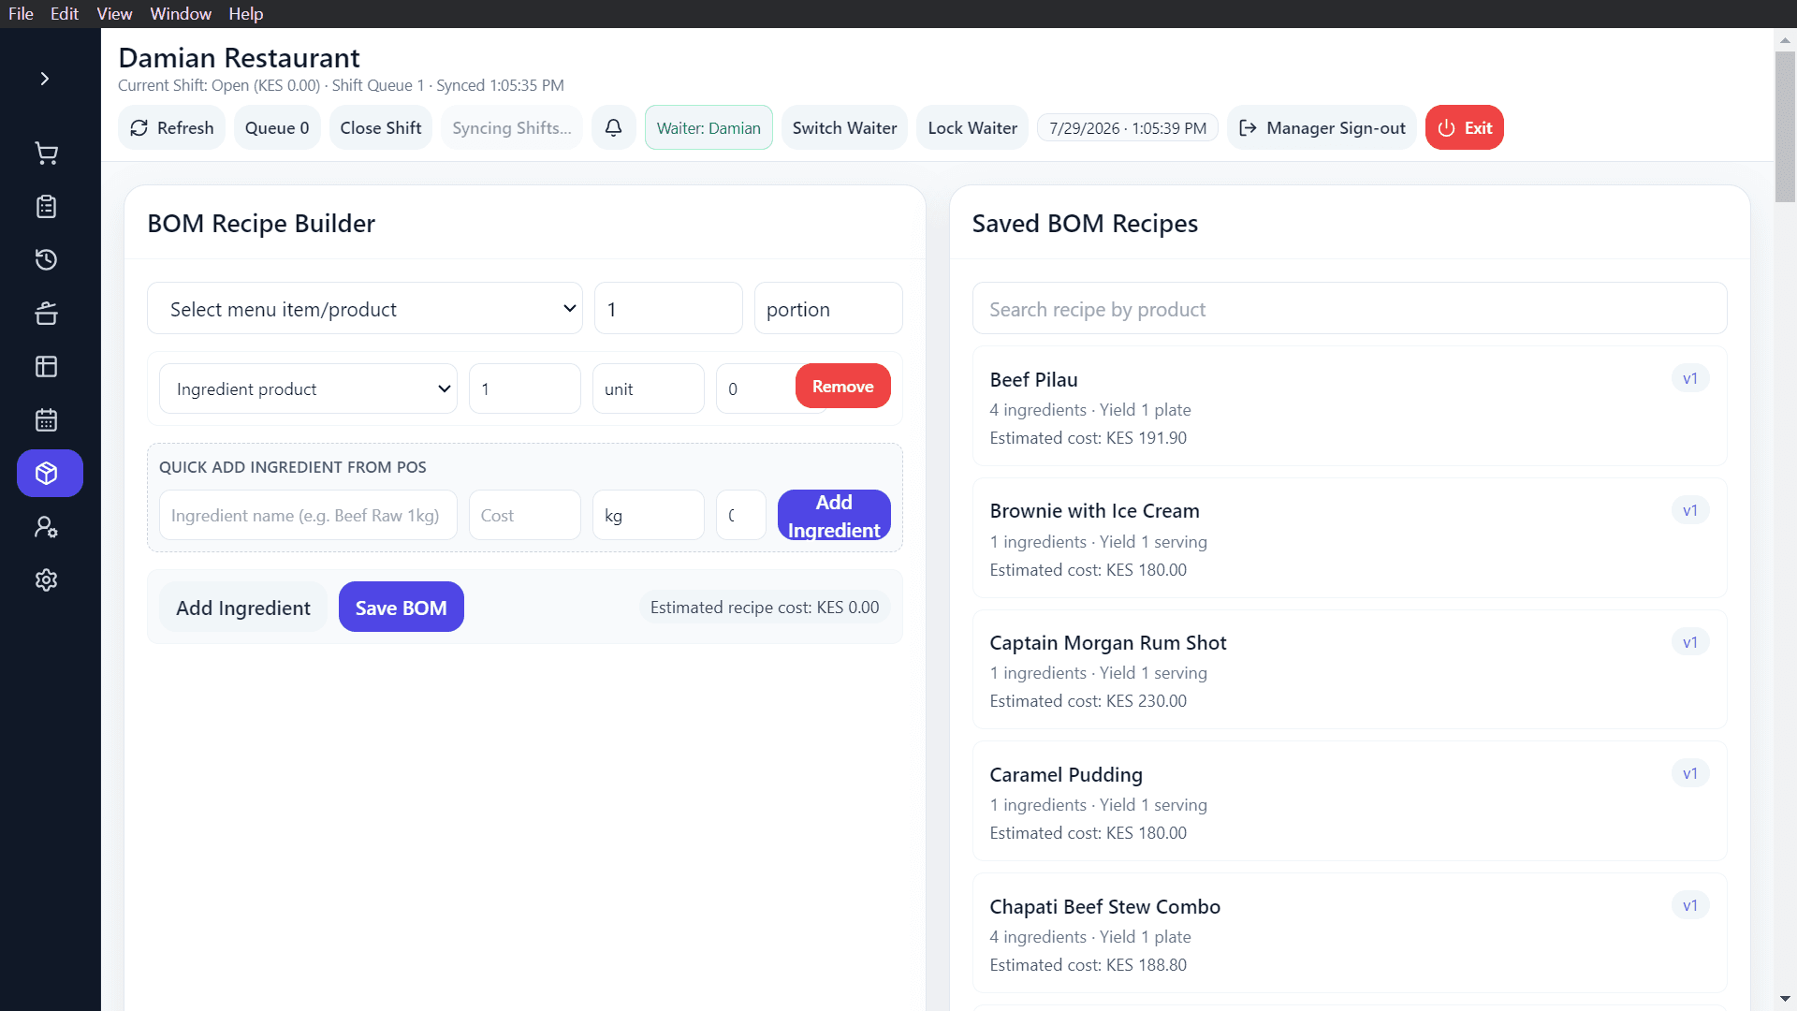The image size is (1797, 1011).
Task: Click the Manager Sign-out button
Action: [1322, 127]
